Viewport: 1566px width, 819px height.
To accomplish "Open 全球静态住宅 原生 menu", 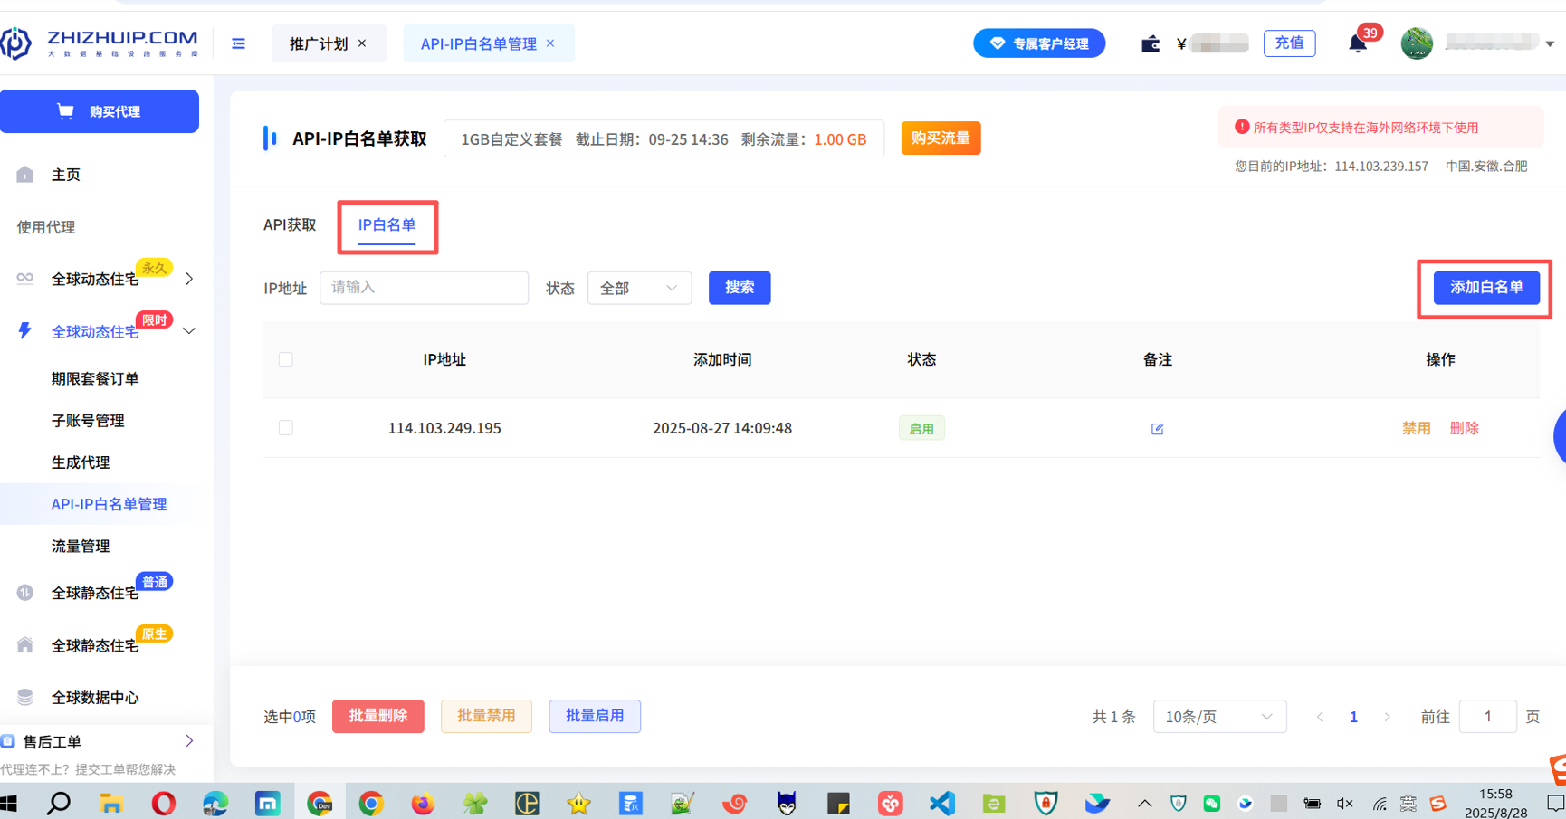I will 95,645.
